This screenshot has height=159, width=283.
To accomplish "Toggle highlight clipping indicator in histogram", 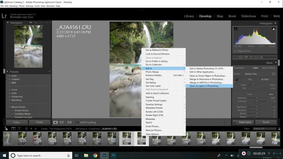I will point(273,29).
